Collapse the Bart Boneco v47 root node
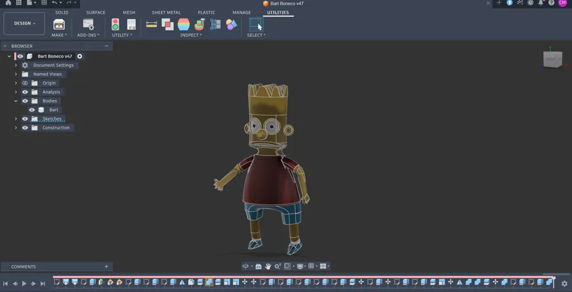 tap(9, 56)
